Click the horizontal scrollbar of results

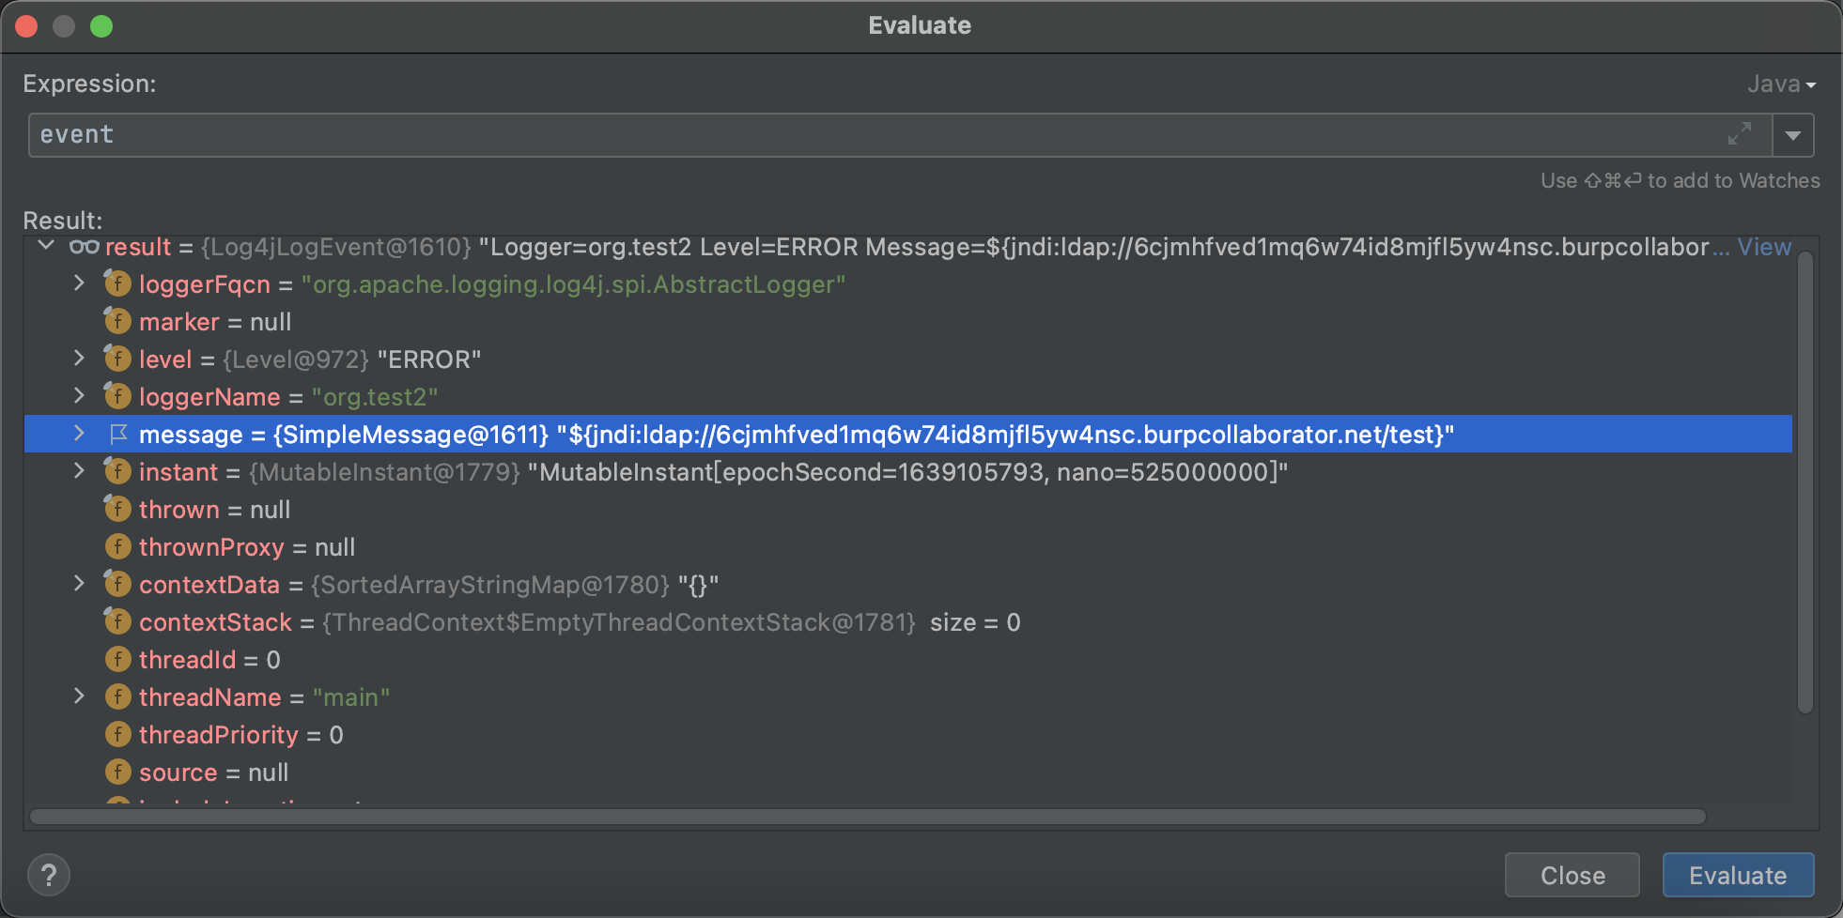[x=868, y=817]
